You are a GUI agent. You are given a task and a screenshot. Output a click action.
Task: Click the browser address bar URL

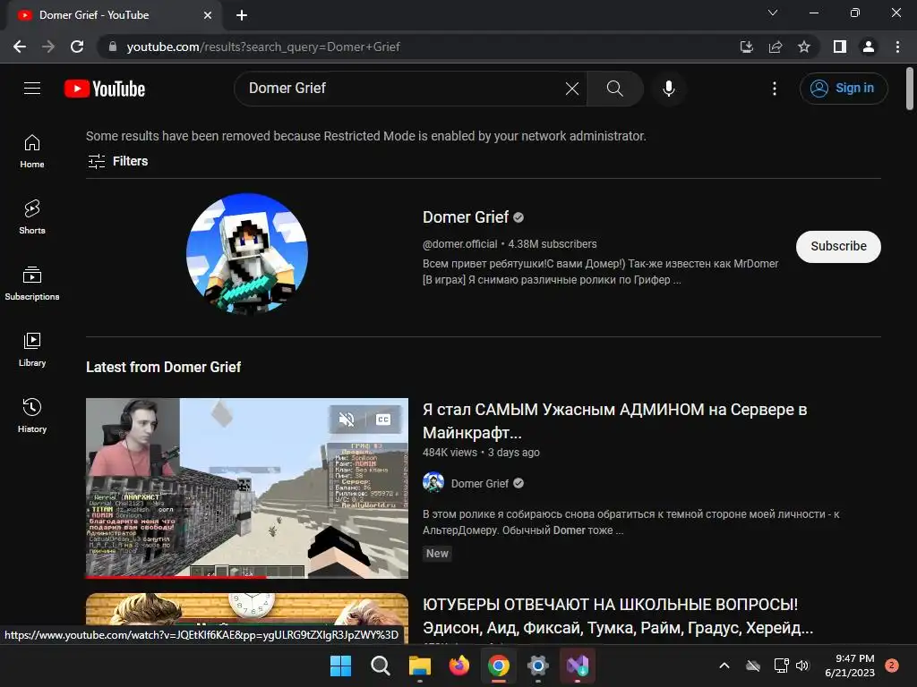click(263, 47)
